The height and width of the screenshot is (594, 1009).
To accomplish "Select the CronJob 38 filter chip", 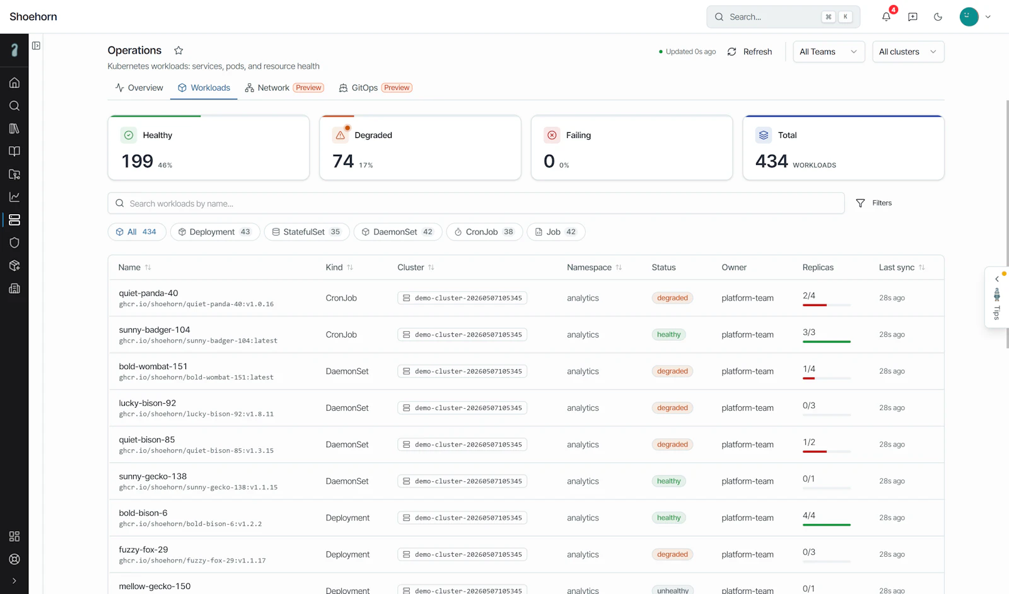I will 484,232.
